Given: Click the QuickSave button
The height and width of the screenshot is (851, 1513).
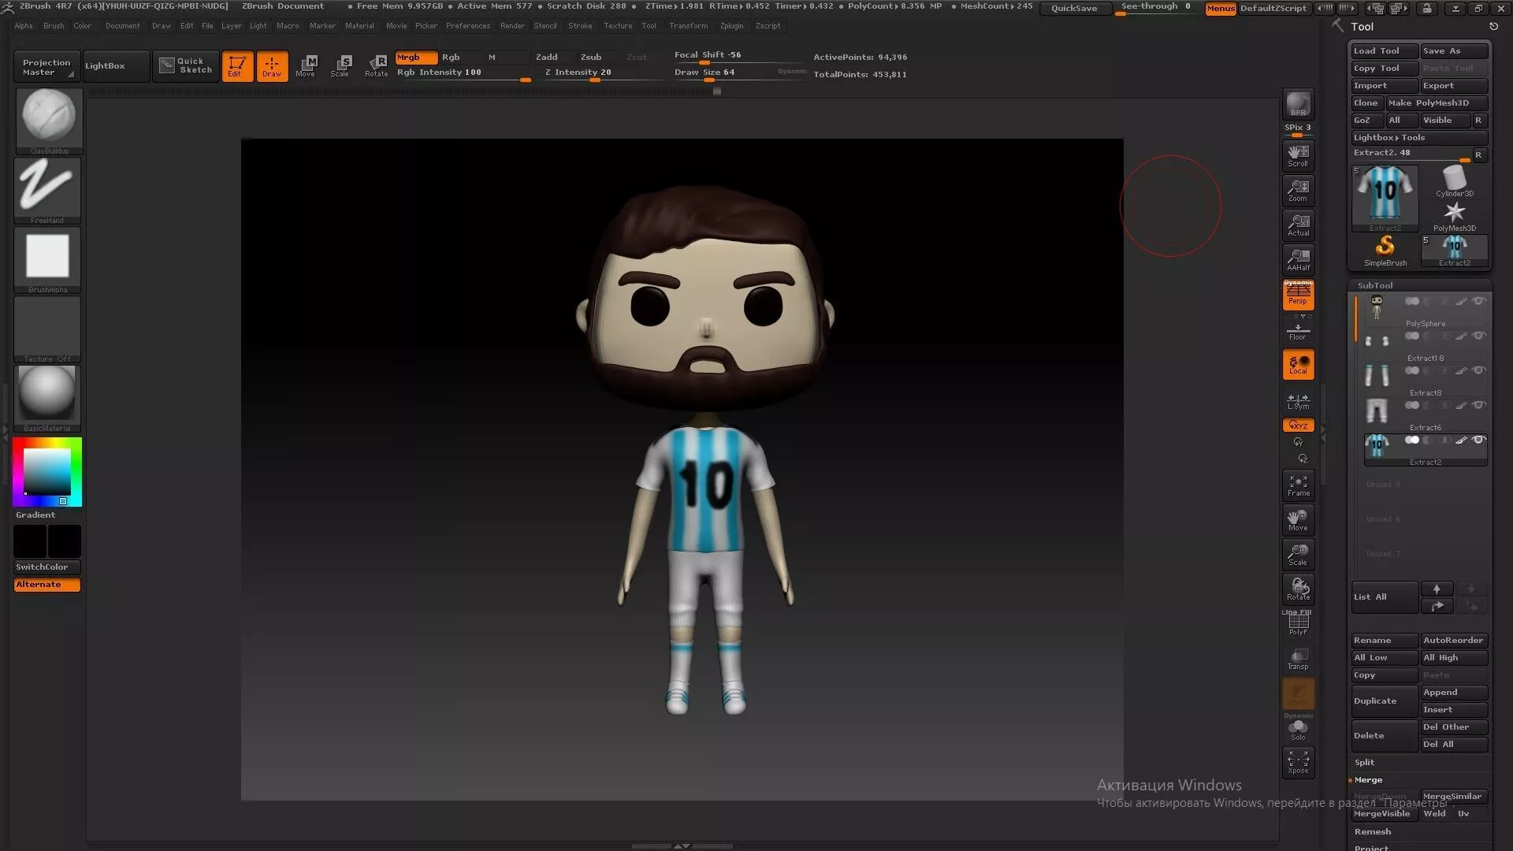Looking at the screenshot, I should point(1074,8).
